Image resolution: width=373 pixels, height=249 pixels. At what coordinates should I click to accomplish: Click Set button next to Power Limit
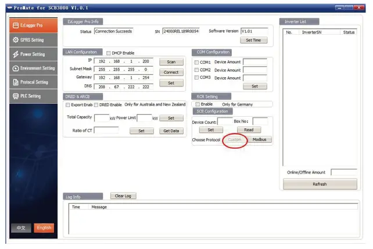(171, 118)
